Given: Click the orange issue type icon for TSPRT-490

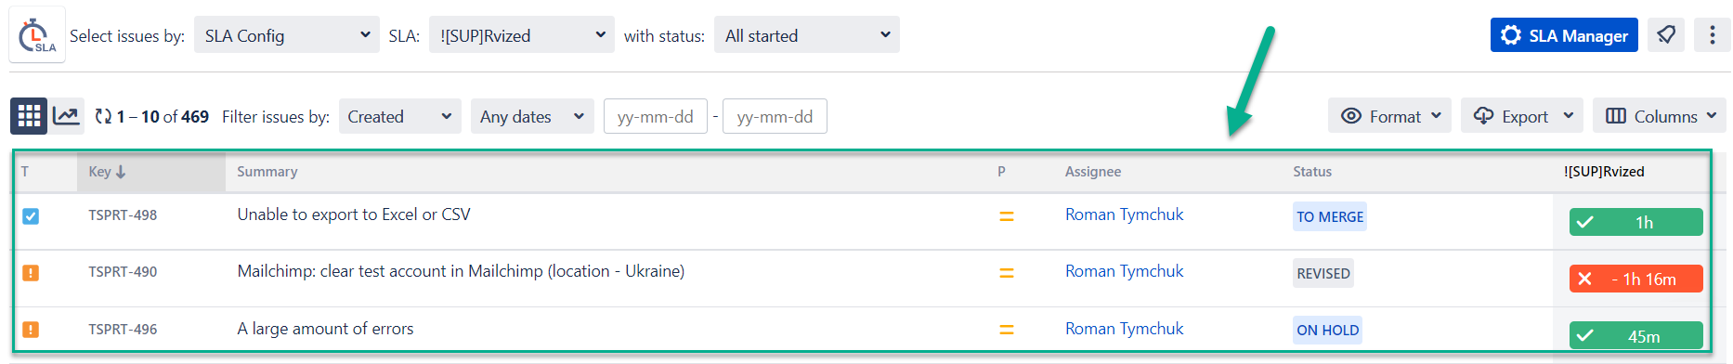Looking at the screenshot, I should (31, 273).
